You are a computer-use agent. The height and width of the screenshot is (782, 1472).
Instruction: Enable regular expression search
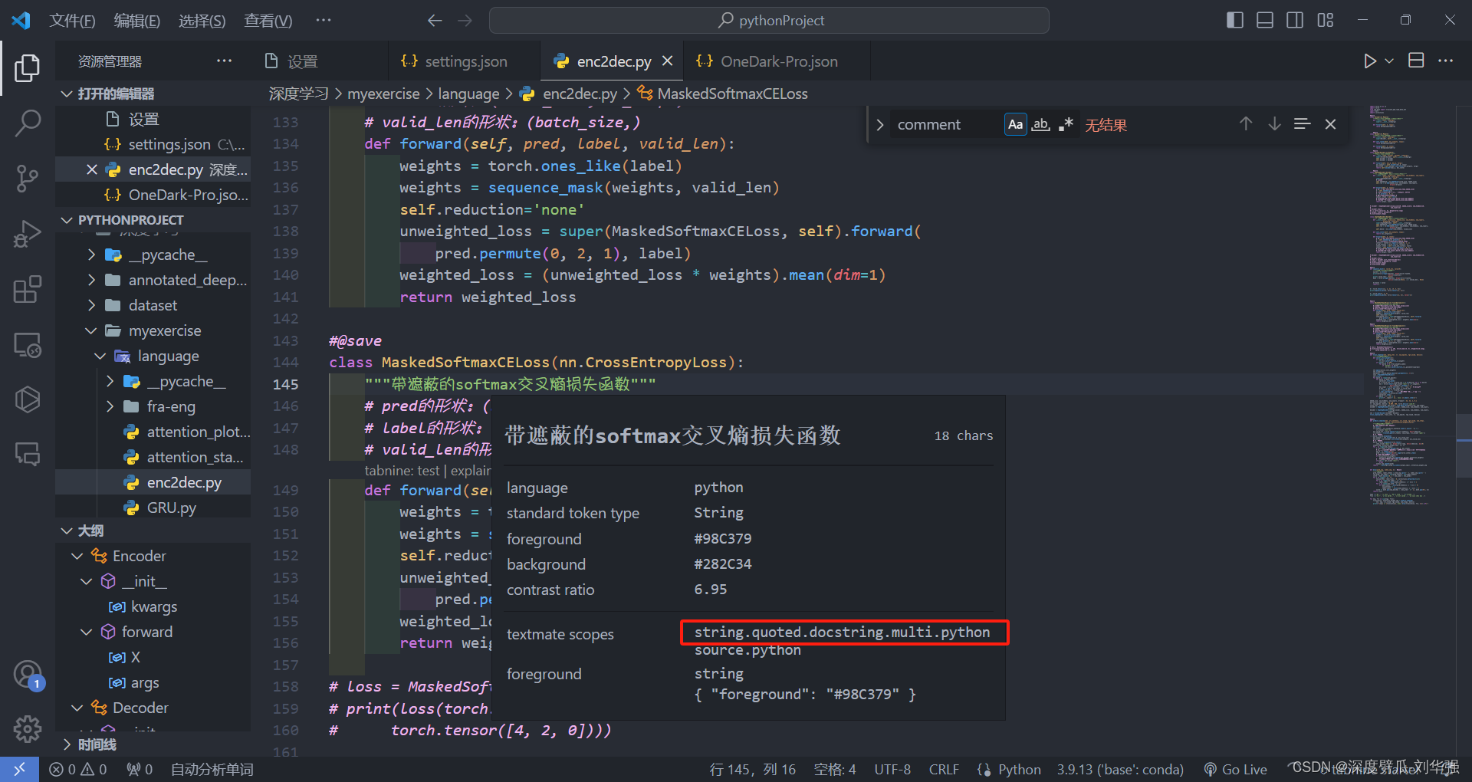coord(1065,123)
